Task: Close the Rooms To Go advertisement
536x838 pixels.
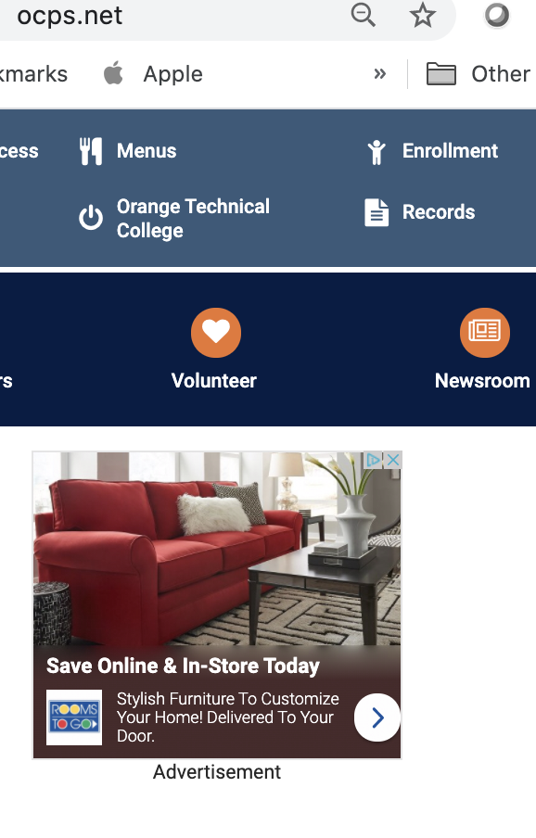Action: (393, 460)
